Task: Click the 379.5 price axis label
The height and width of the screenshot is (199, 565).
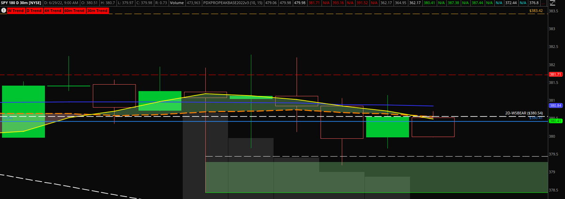Action: click(554, 154)
